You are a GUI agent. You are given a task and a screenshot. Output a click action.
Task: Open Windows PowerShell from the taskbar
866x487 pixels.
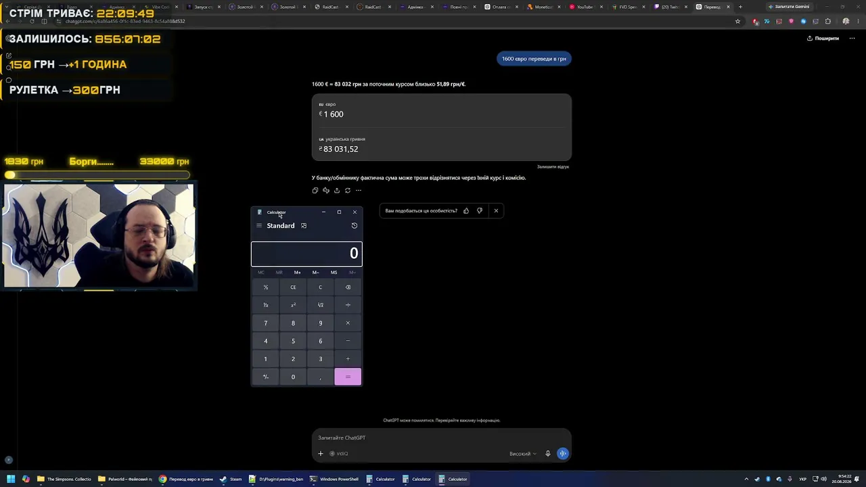click(334, 479)
